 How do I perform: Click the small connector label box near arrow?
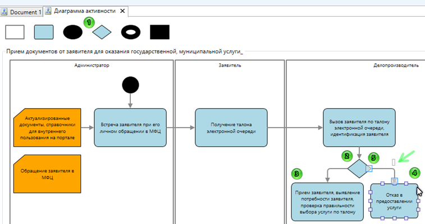(394, 162)
